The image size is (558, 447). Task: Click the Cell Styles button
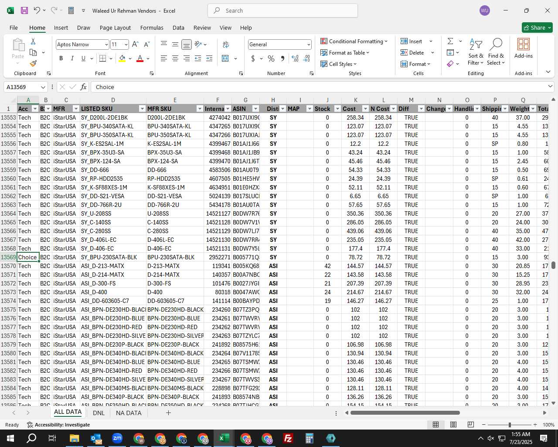click(339, 64)
